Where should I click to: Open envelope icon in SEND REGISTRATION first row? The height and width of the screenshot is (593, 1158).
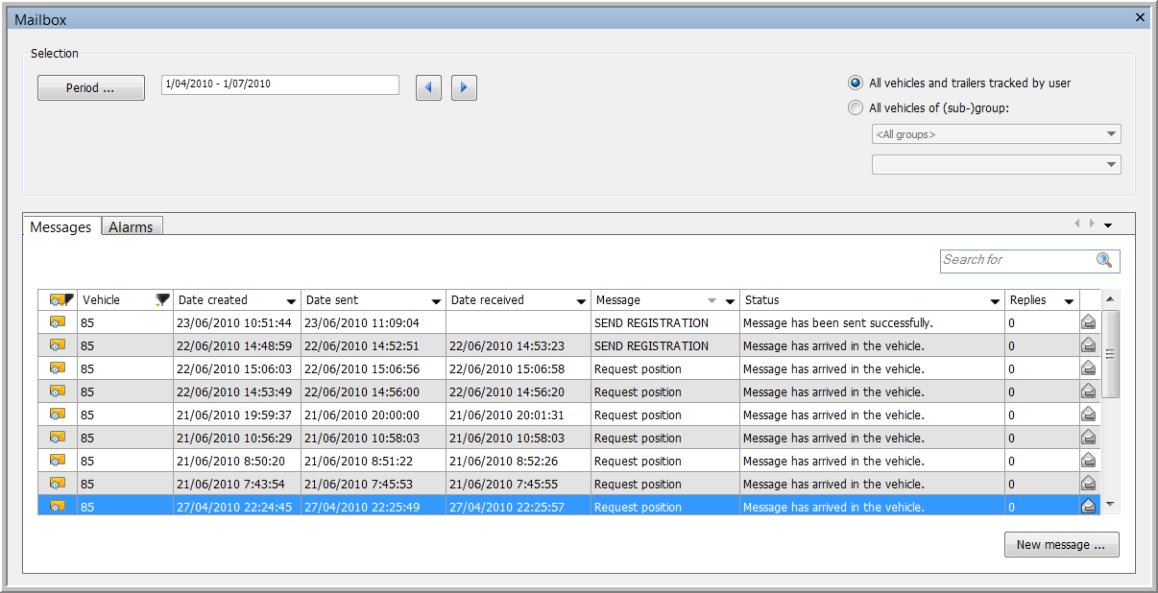click(1089, 322)
